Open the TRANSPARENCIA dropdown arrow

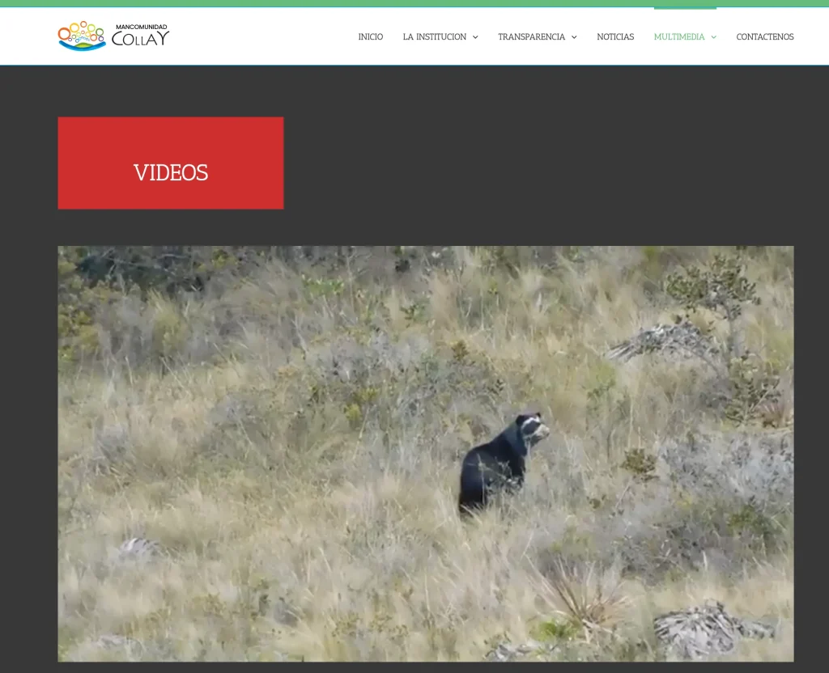574,37
